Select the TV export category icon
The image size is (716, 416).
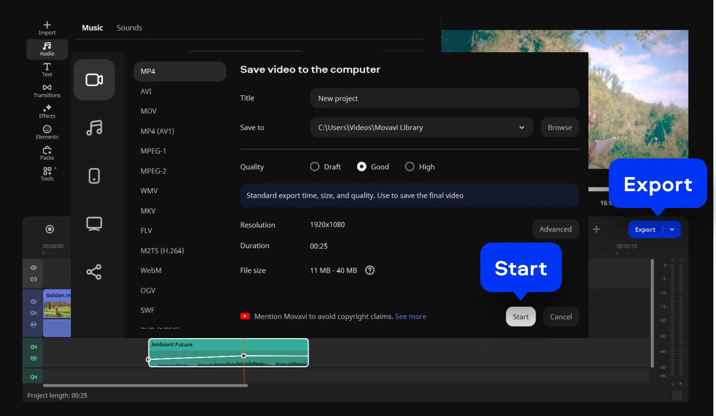[94, 223]
